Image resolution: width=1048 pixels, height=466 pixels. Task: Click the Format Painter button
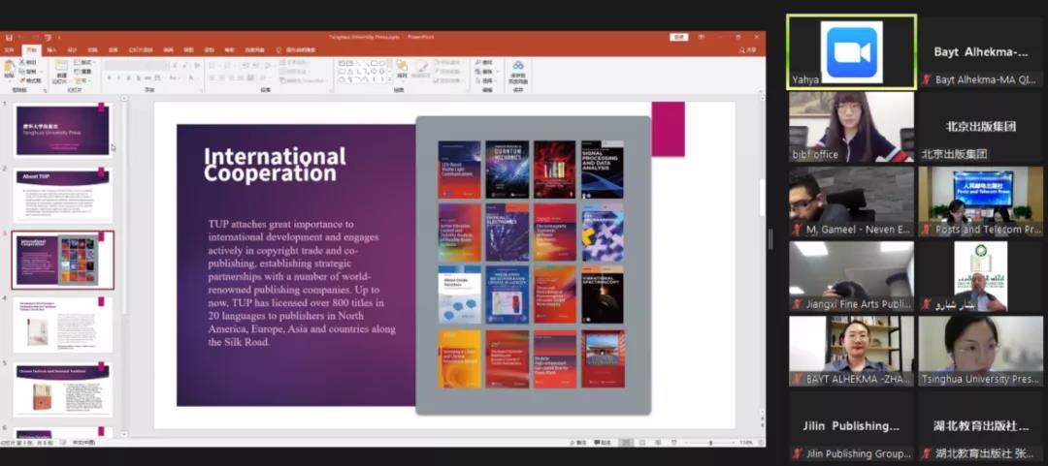(x=31, y=79)
